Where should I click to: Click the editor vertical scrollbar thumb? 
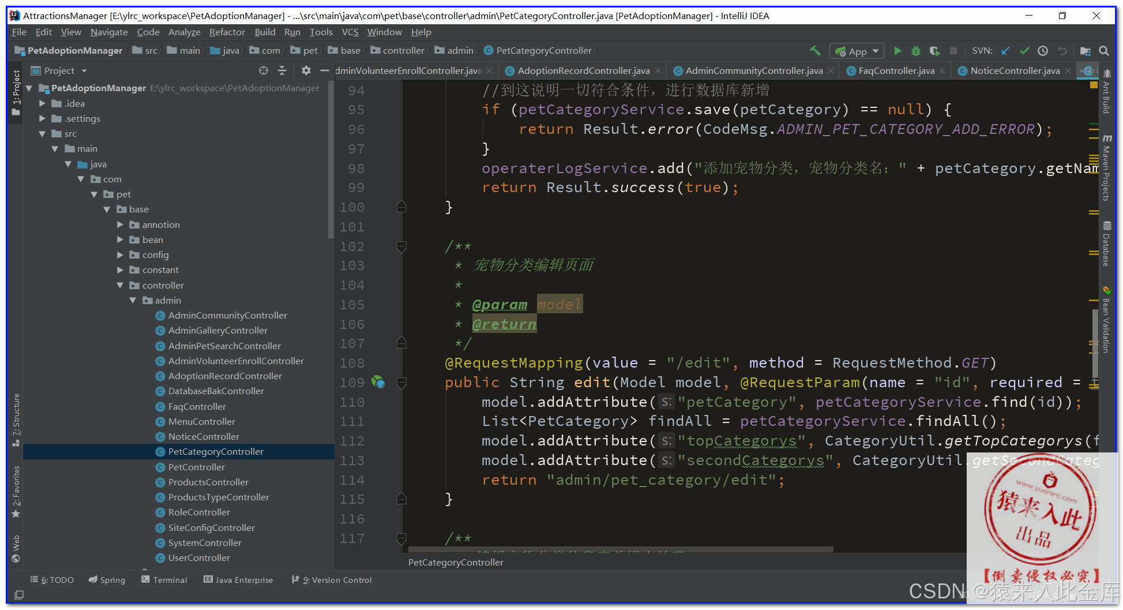pos(1094,343)
